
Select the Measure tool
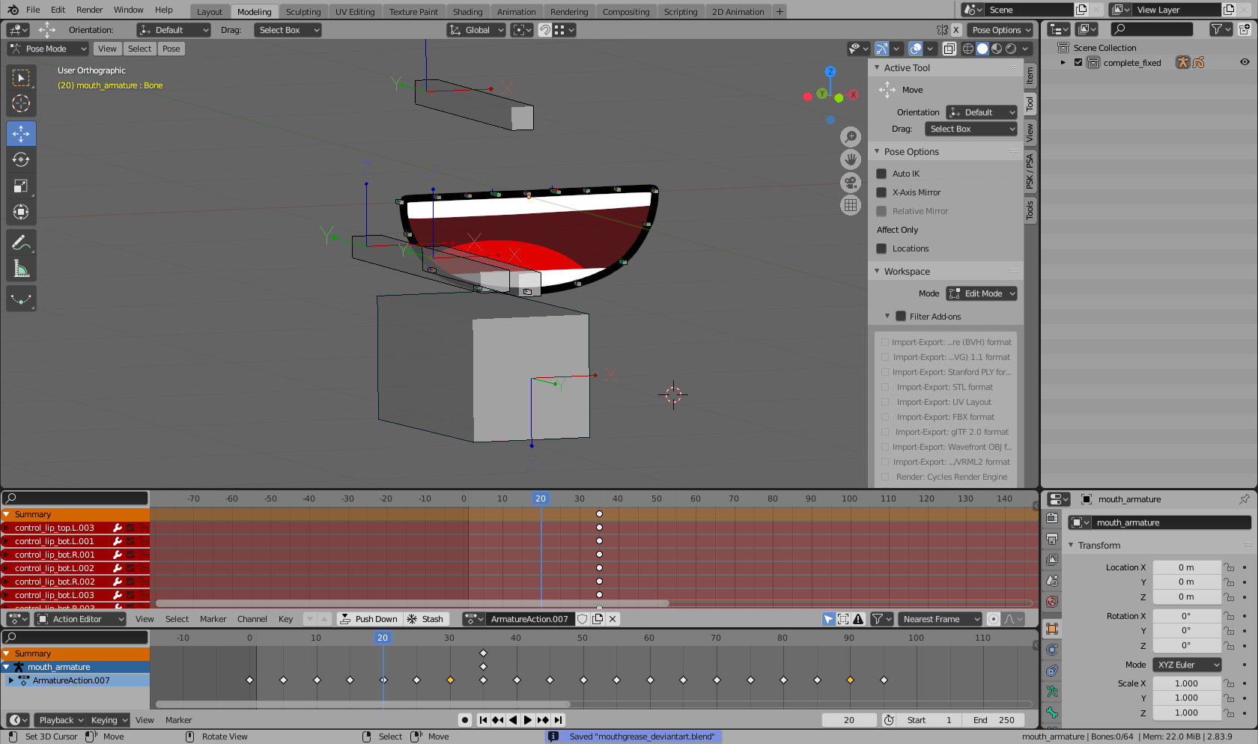point(21,267)
